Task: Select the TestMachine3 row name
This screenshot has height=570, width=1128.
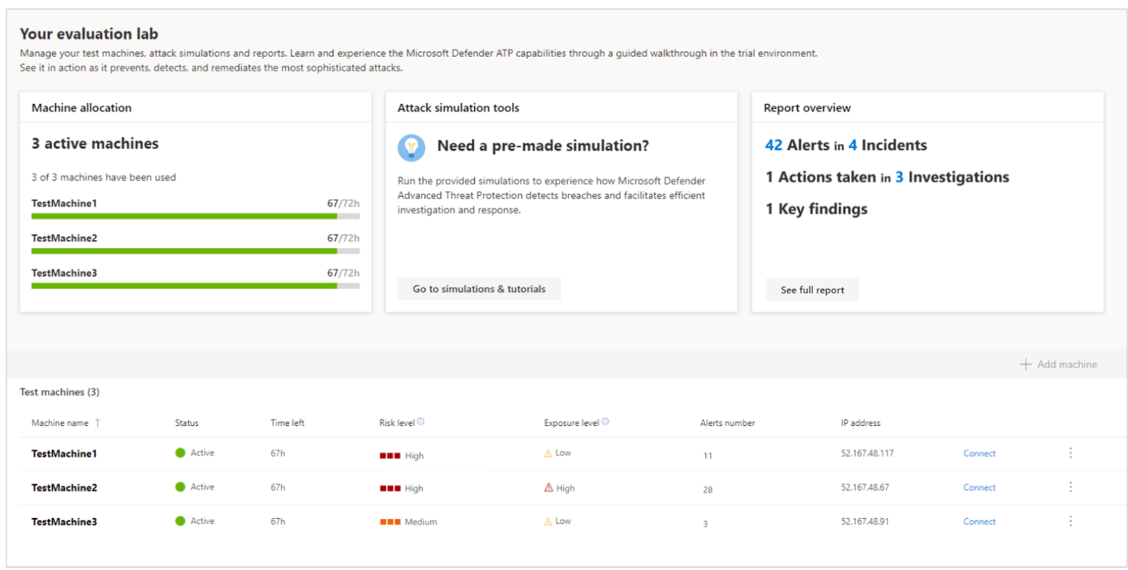Action: click(64, 521)
